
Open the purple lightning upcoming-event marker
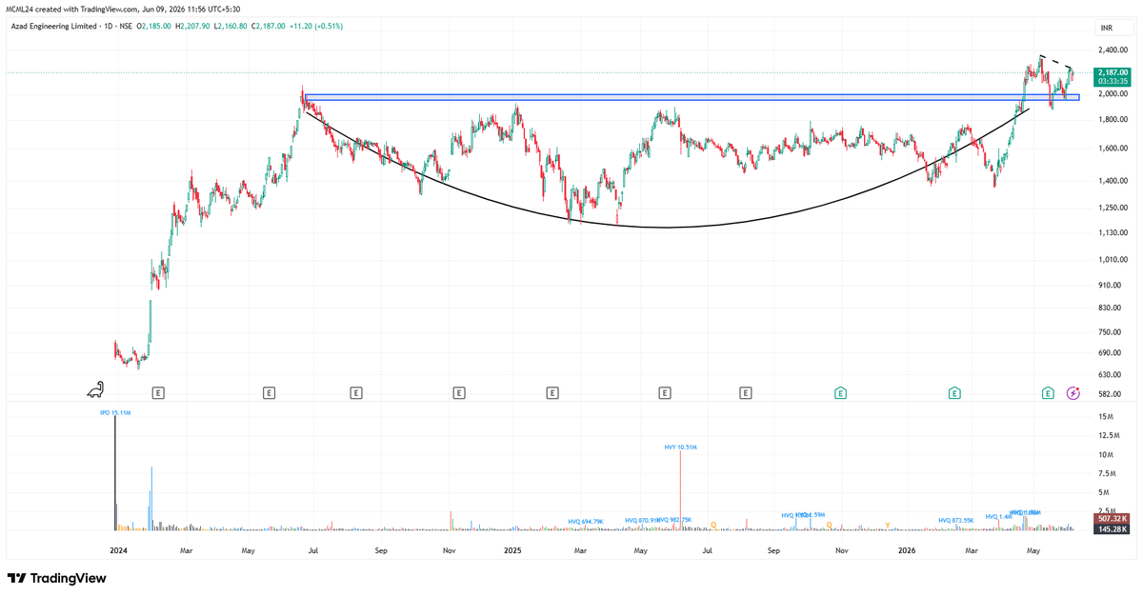(x=1073, y=392)
